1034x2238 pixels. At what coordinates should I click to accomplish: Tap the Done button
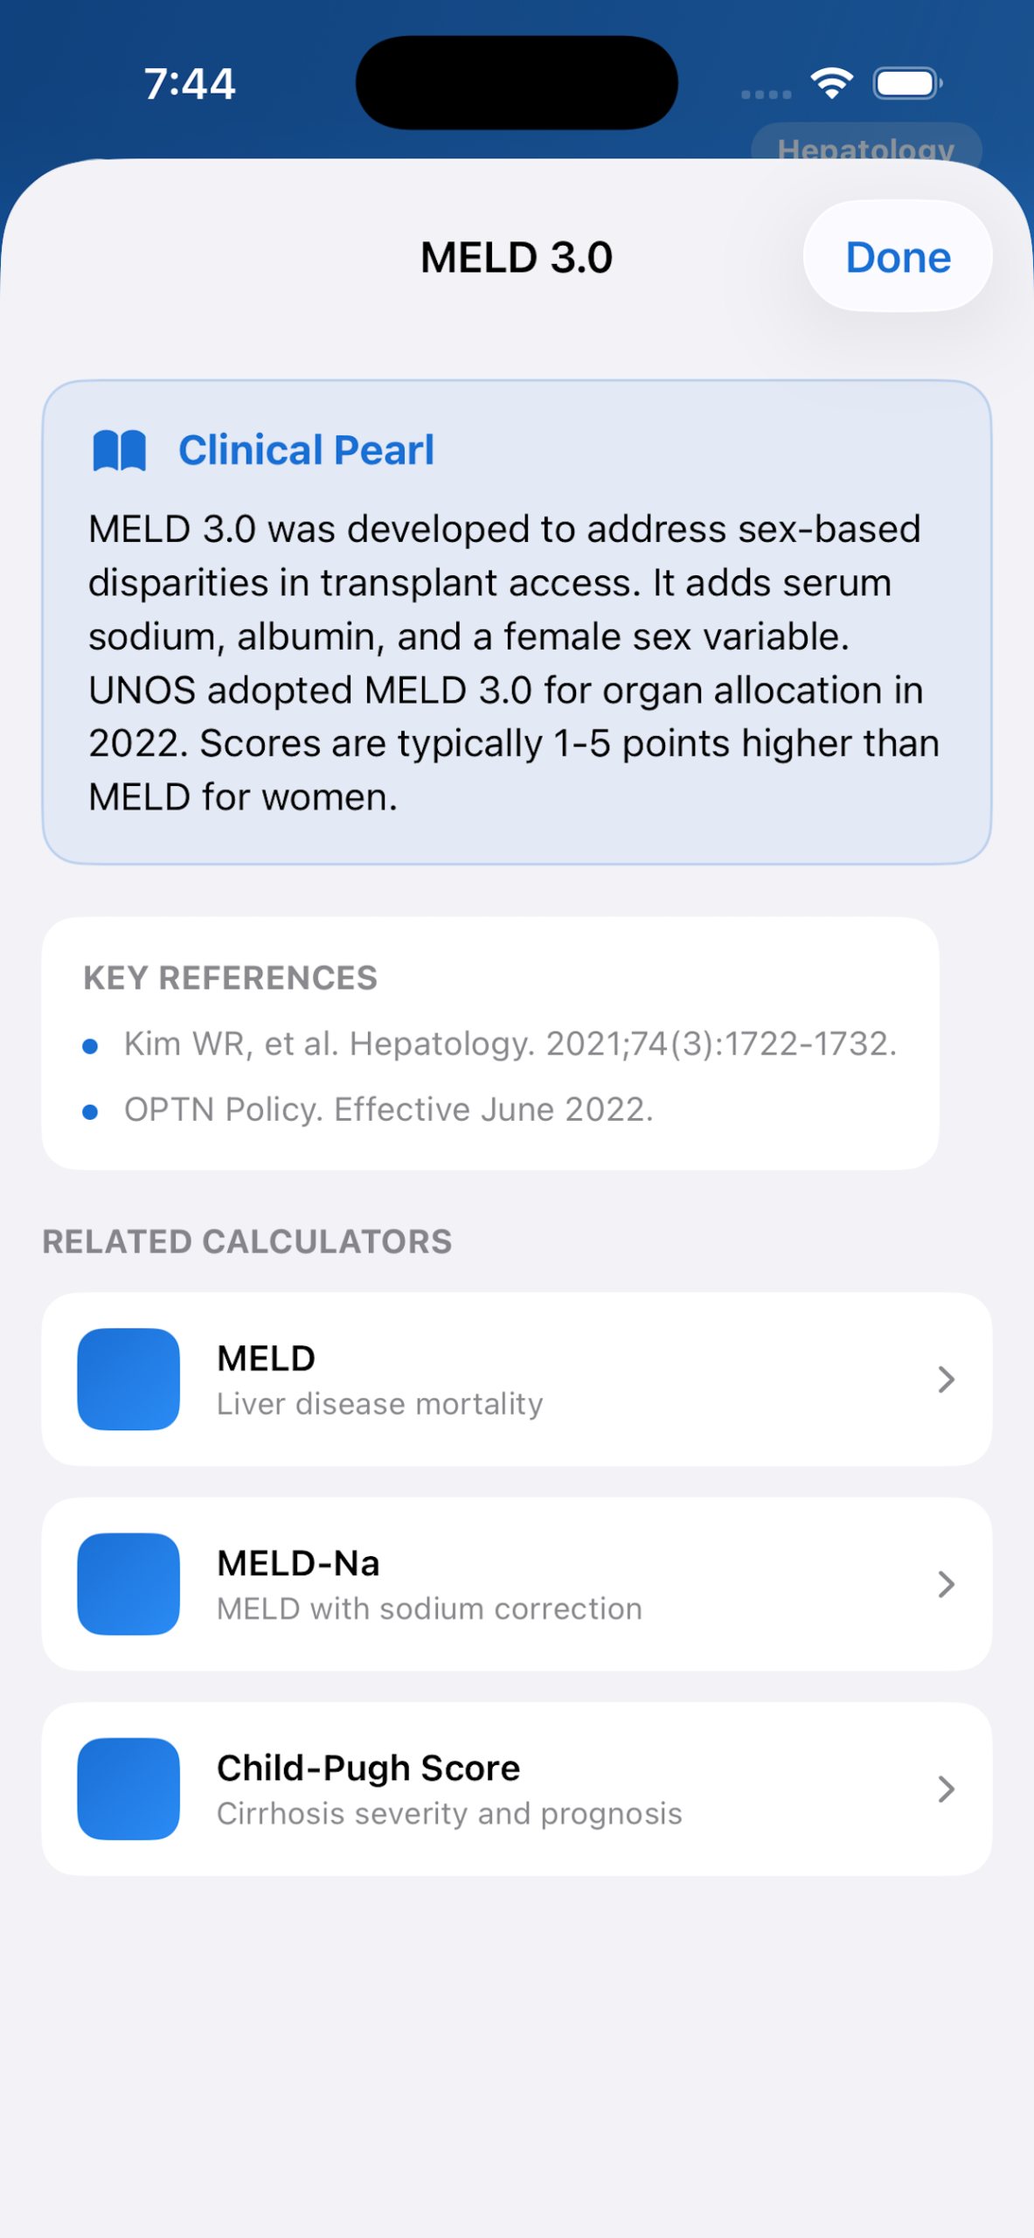pyautogui.click(x=897, y=257)
